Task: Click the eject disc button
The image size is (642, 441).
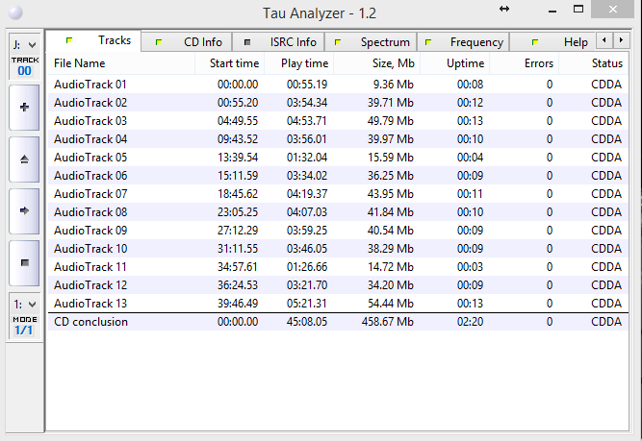Action: click(x=25, y=159)
